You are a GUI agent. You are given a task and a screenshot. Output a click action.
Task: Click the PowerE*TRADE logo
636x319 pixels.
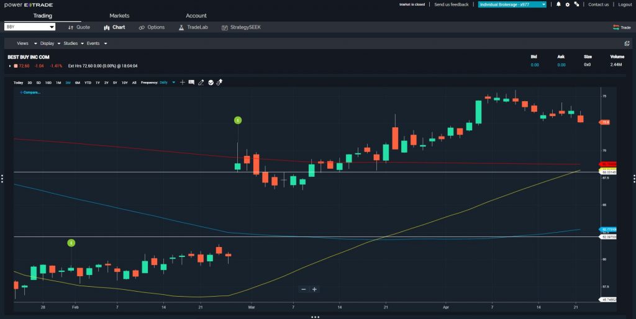29,5
